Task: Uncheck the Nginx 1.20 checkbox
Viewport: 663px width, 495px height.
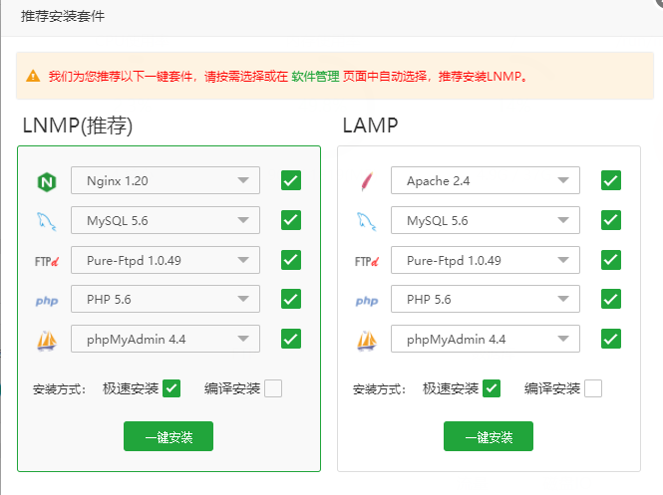Action: tap(291, 180)
